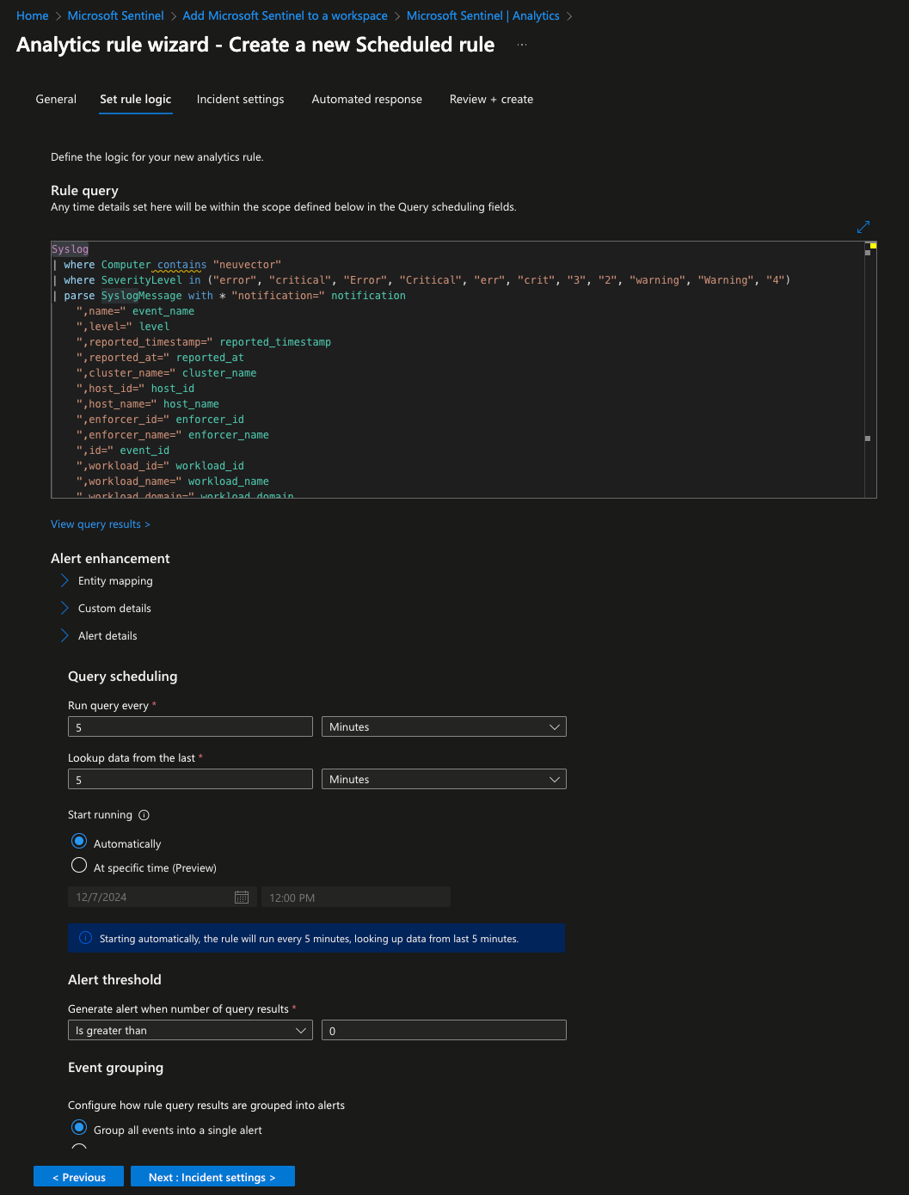The width and height of the screenshot is (909, 1195).
Task: Select At specific time (Preview) option
Action: tap(79, 866)
